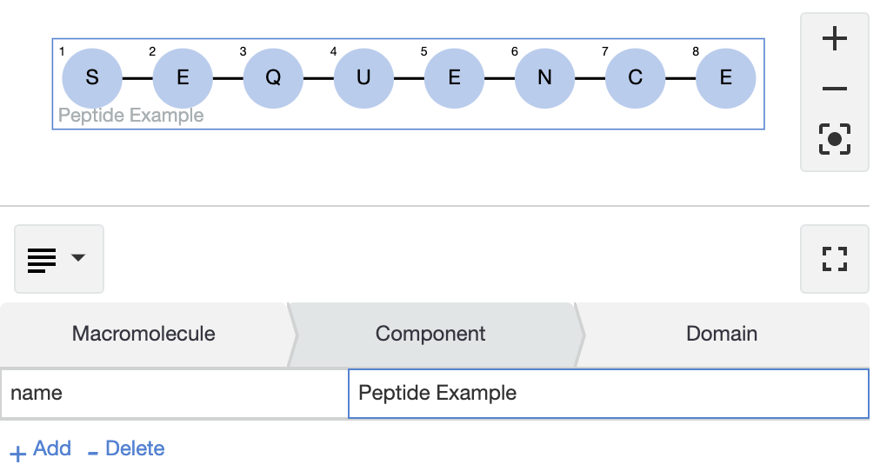Open the Domain tab
Screen dimensions: 880x471
click(721, 334)
